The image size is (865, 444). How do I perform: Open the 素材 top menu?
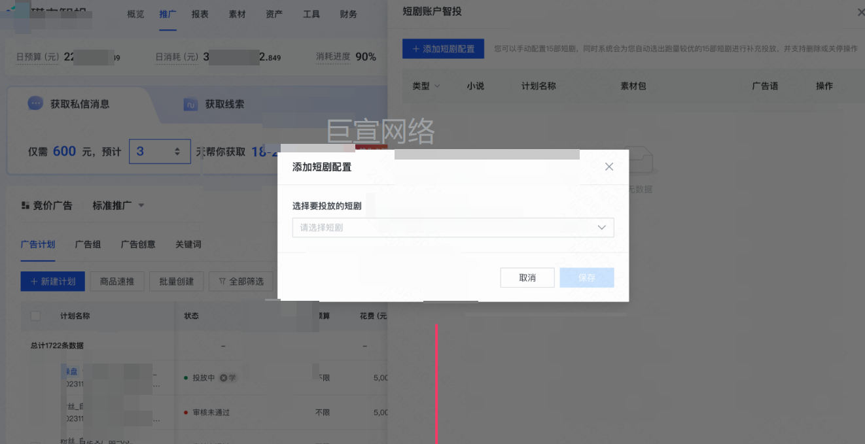point(238,14)
